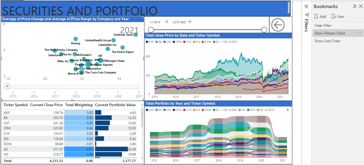Sort table by Total Weighting column
The width and height of the screenshot is (364, 165).
[79, 105]
